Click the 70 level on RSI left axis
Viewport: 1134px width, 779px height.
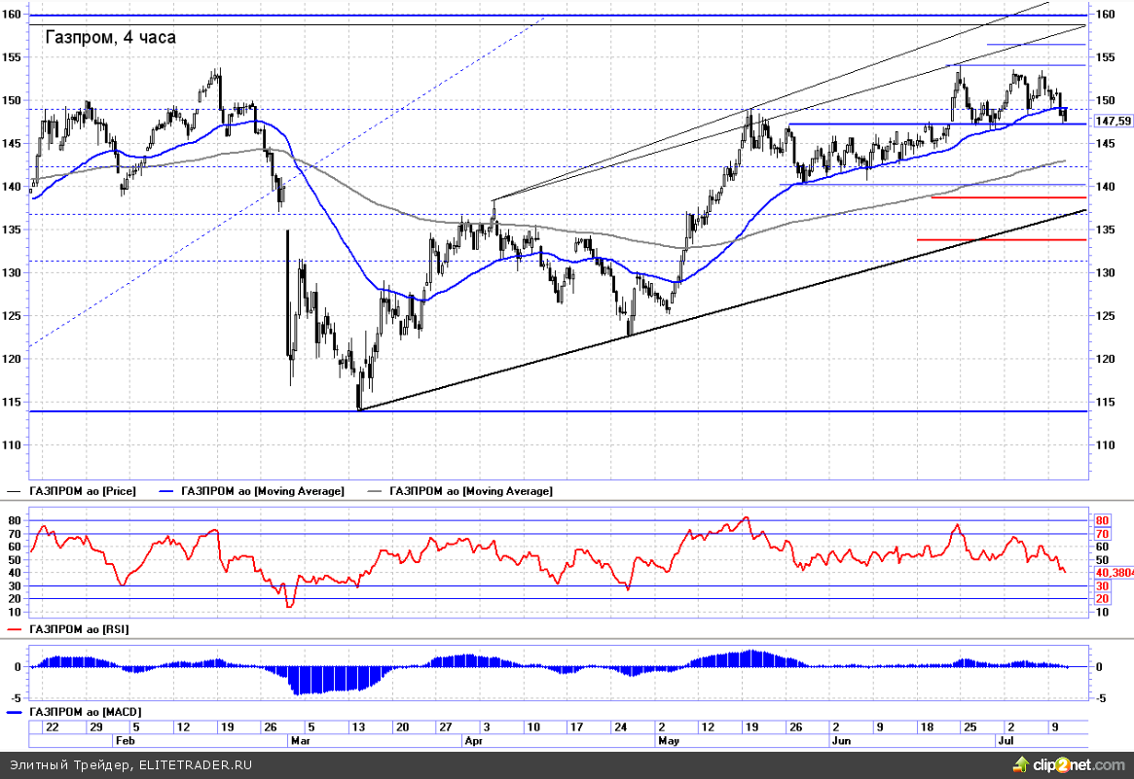[x=14, y=533]
